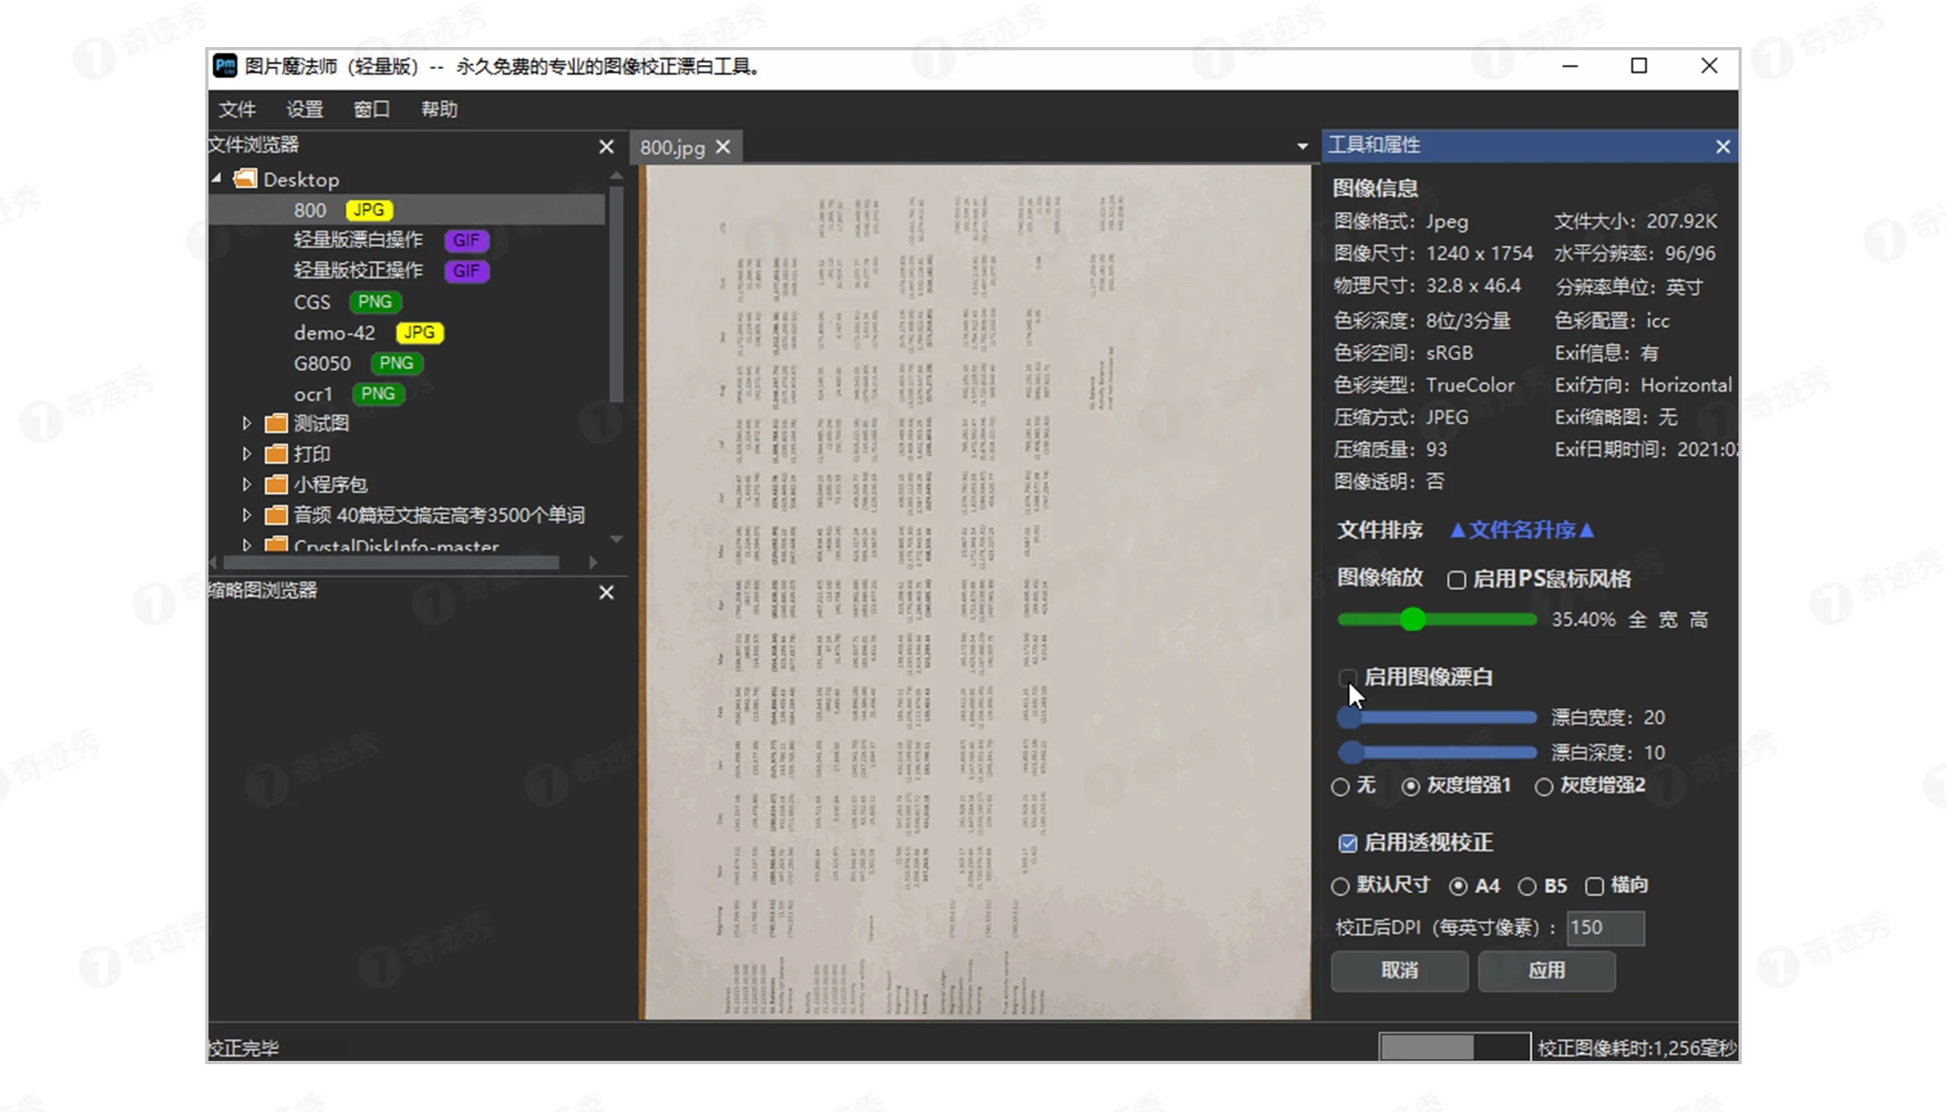This screenshot has width=1947, height=1112.
Task: Click the PNG tag beside the CGS file
Action: (x=374, y=302)
